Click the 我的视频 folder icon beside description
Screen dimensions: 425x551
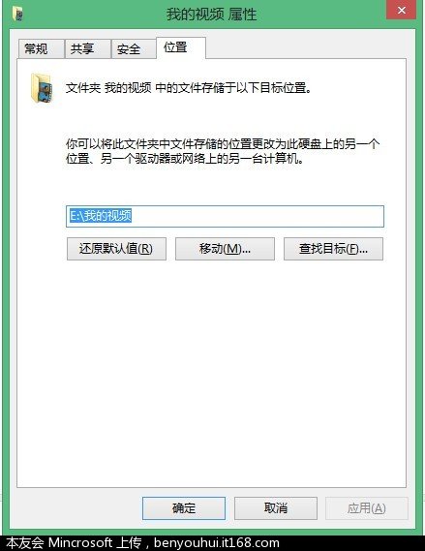coord(43,88)
